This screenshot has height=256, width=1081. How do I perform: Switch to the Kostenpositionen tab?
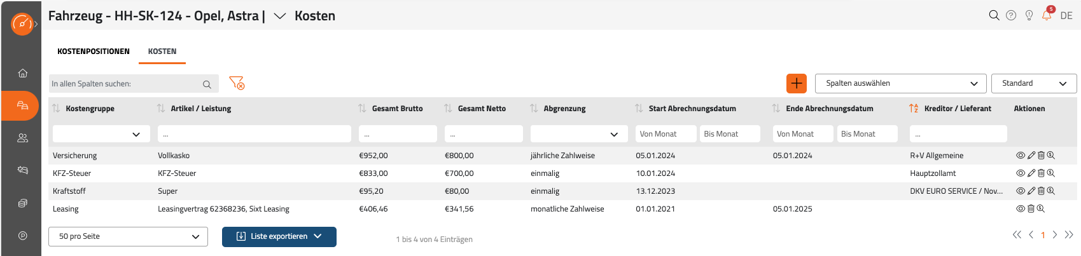pos(94,51)
